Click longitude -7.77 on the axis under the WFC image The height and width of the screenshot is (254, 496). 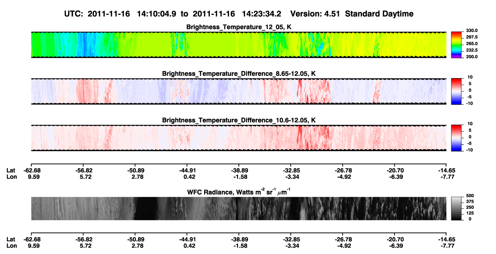tap(448, 246)
